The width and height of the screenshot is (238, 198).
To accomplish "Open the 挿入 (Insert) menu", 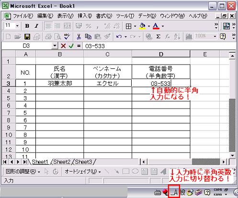I will [x=85, y=16].
